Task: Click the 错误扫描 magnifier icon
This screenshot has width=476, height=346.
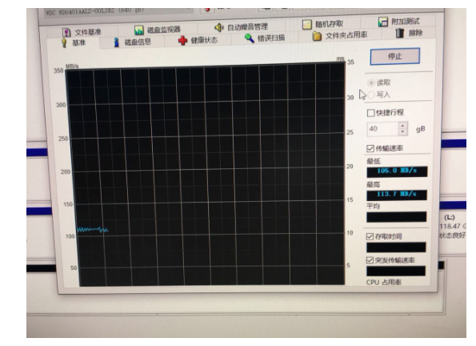Action: [x=250, y=38]
